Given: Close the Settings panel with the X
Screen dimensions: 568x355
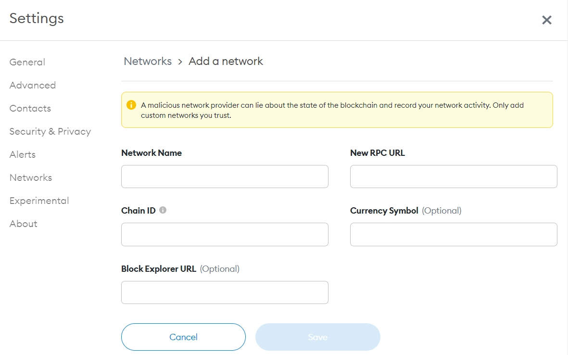Looking at the screenshot, I should pyautogui.click(x=546, y=20).
